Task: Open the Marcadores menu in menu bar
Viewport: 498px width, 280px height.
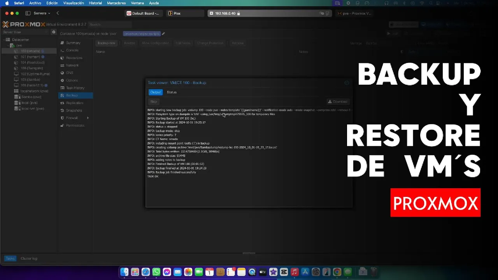Action: (116, 3)
